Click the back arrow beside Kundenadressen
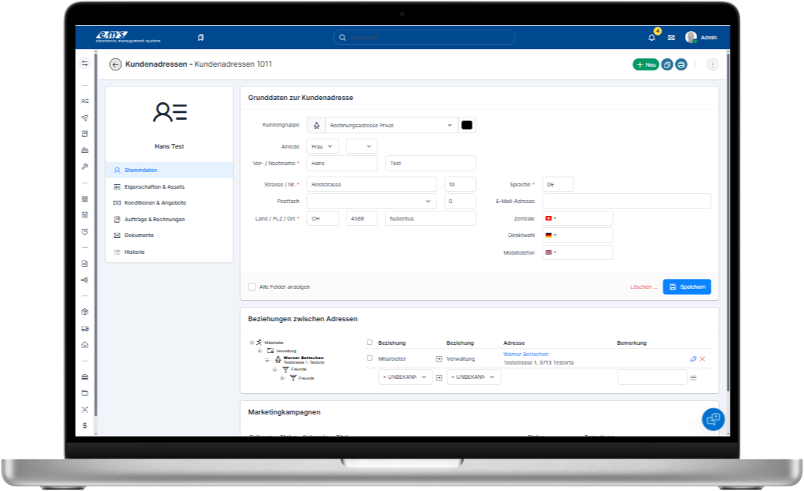 tap(115, 64)
